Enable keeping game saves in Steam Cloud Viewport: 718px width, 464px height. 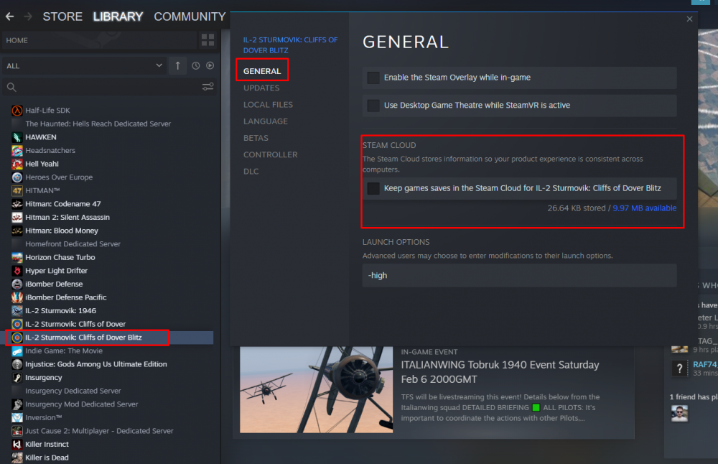pyautogui.click(x=373, y=188)
